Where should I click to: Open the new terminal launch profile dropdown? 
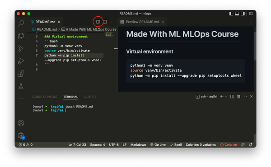(x=226, y=97)
